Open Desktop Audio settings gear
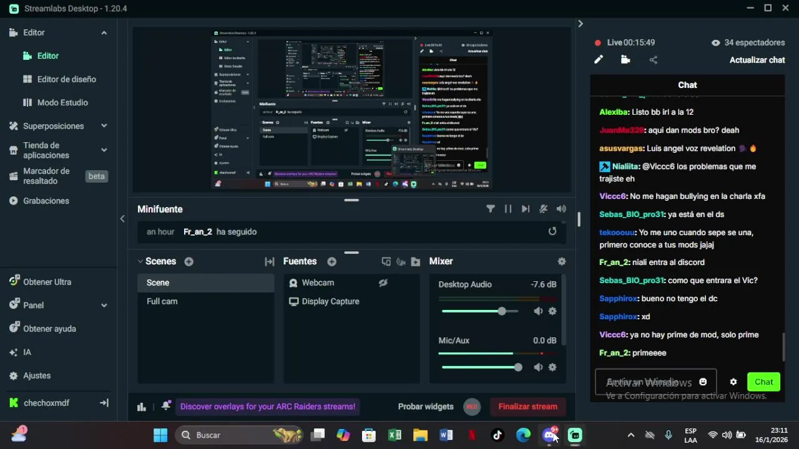This screenshot has height=449, width=799. coord(552,311)
